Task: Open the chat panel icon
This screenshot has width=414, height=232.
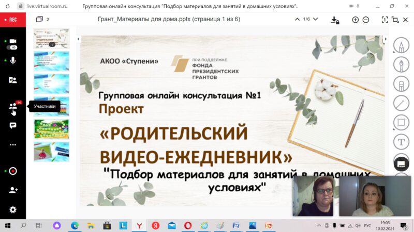Action: point(12,125)
